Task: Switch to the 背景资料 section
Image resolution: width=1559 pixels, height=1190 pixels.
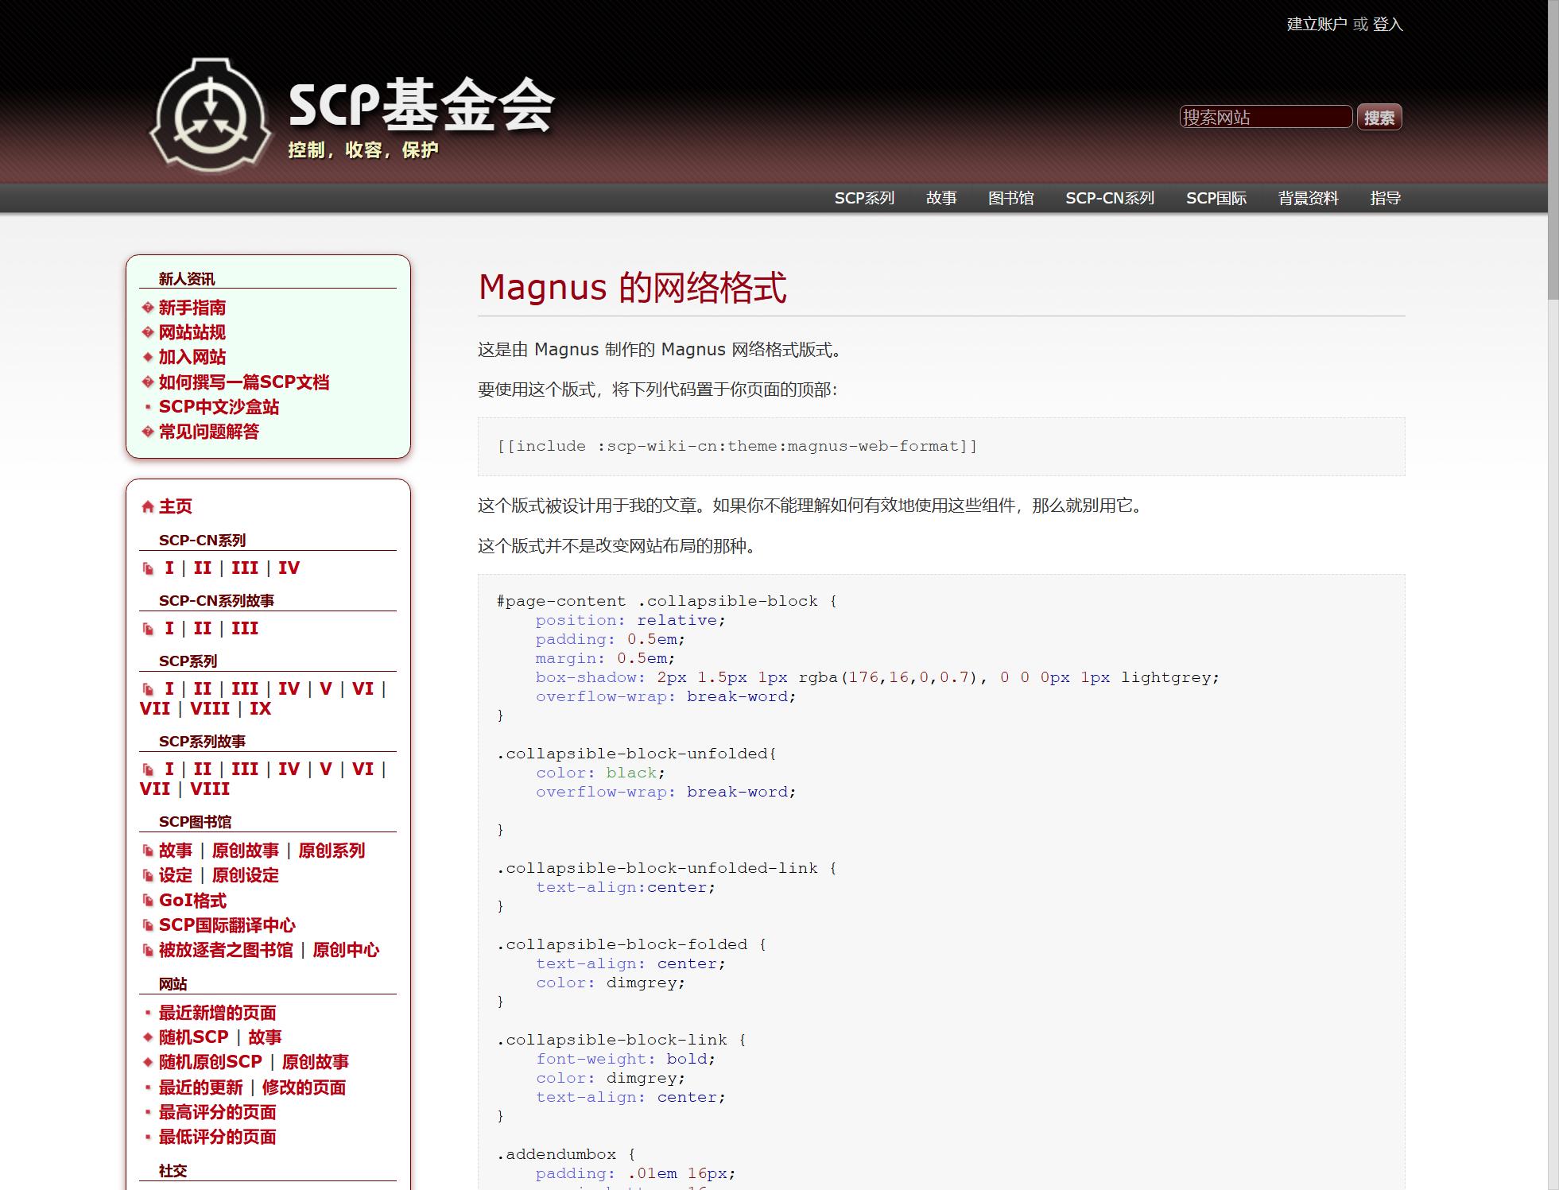Action: (x=1307, y=198)
